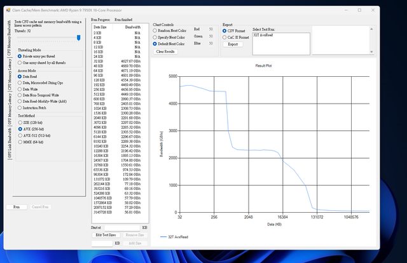
Task: Choose SSE (128-bit) test method
Action: coord(19,122)
